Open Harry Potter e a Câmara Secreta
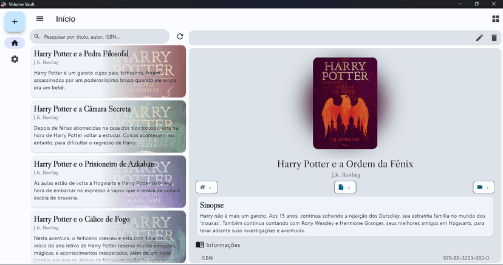This screenshot has height=265, width=503. click(x=108, y=126)
